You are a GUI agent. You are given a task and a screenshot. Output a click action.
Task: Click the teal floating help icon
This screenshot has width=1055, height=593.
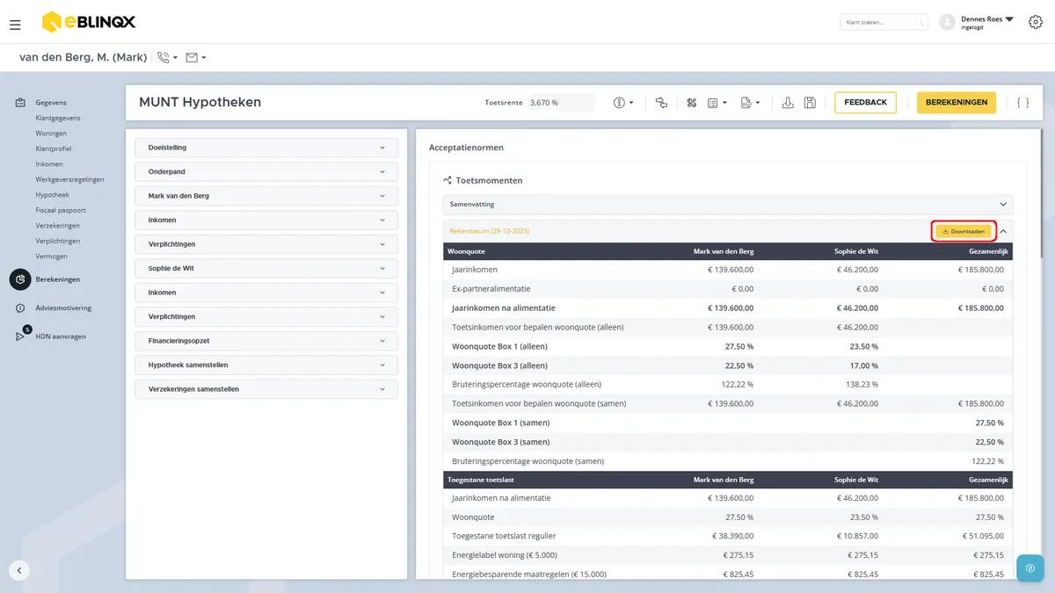click(1030, 568)
